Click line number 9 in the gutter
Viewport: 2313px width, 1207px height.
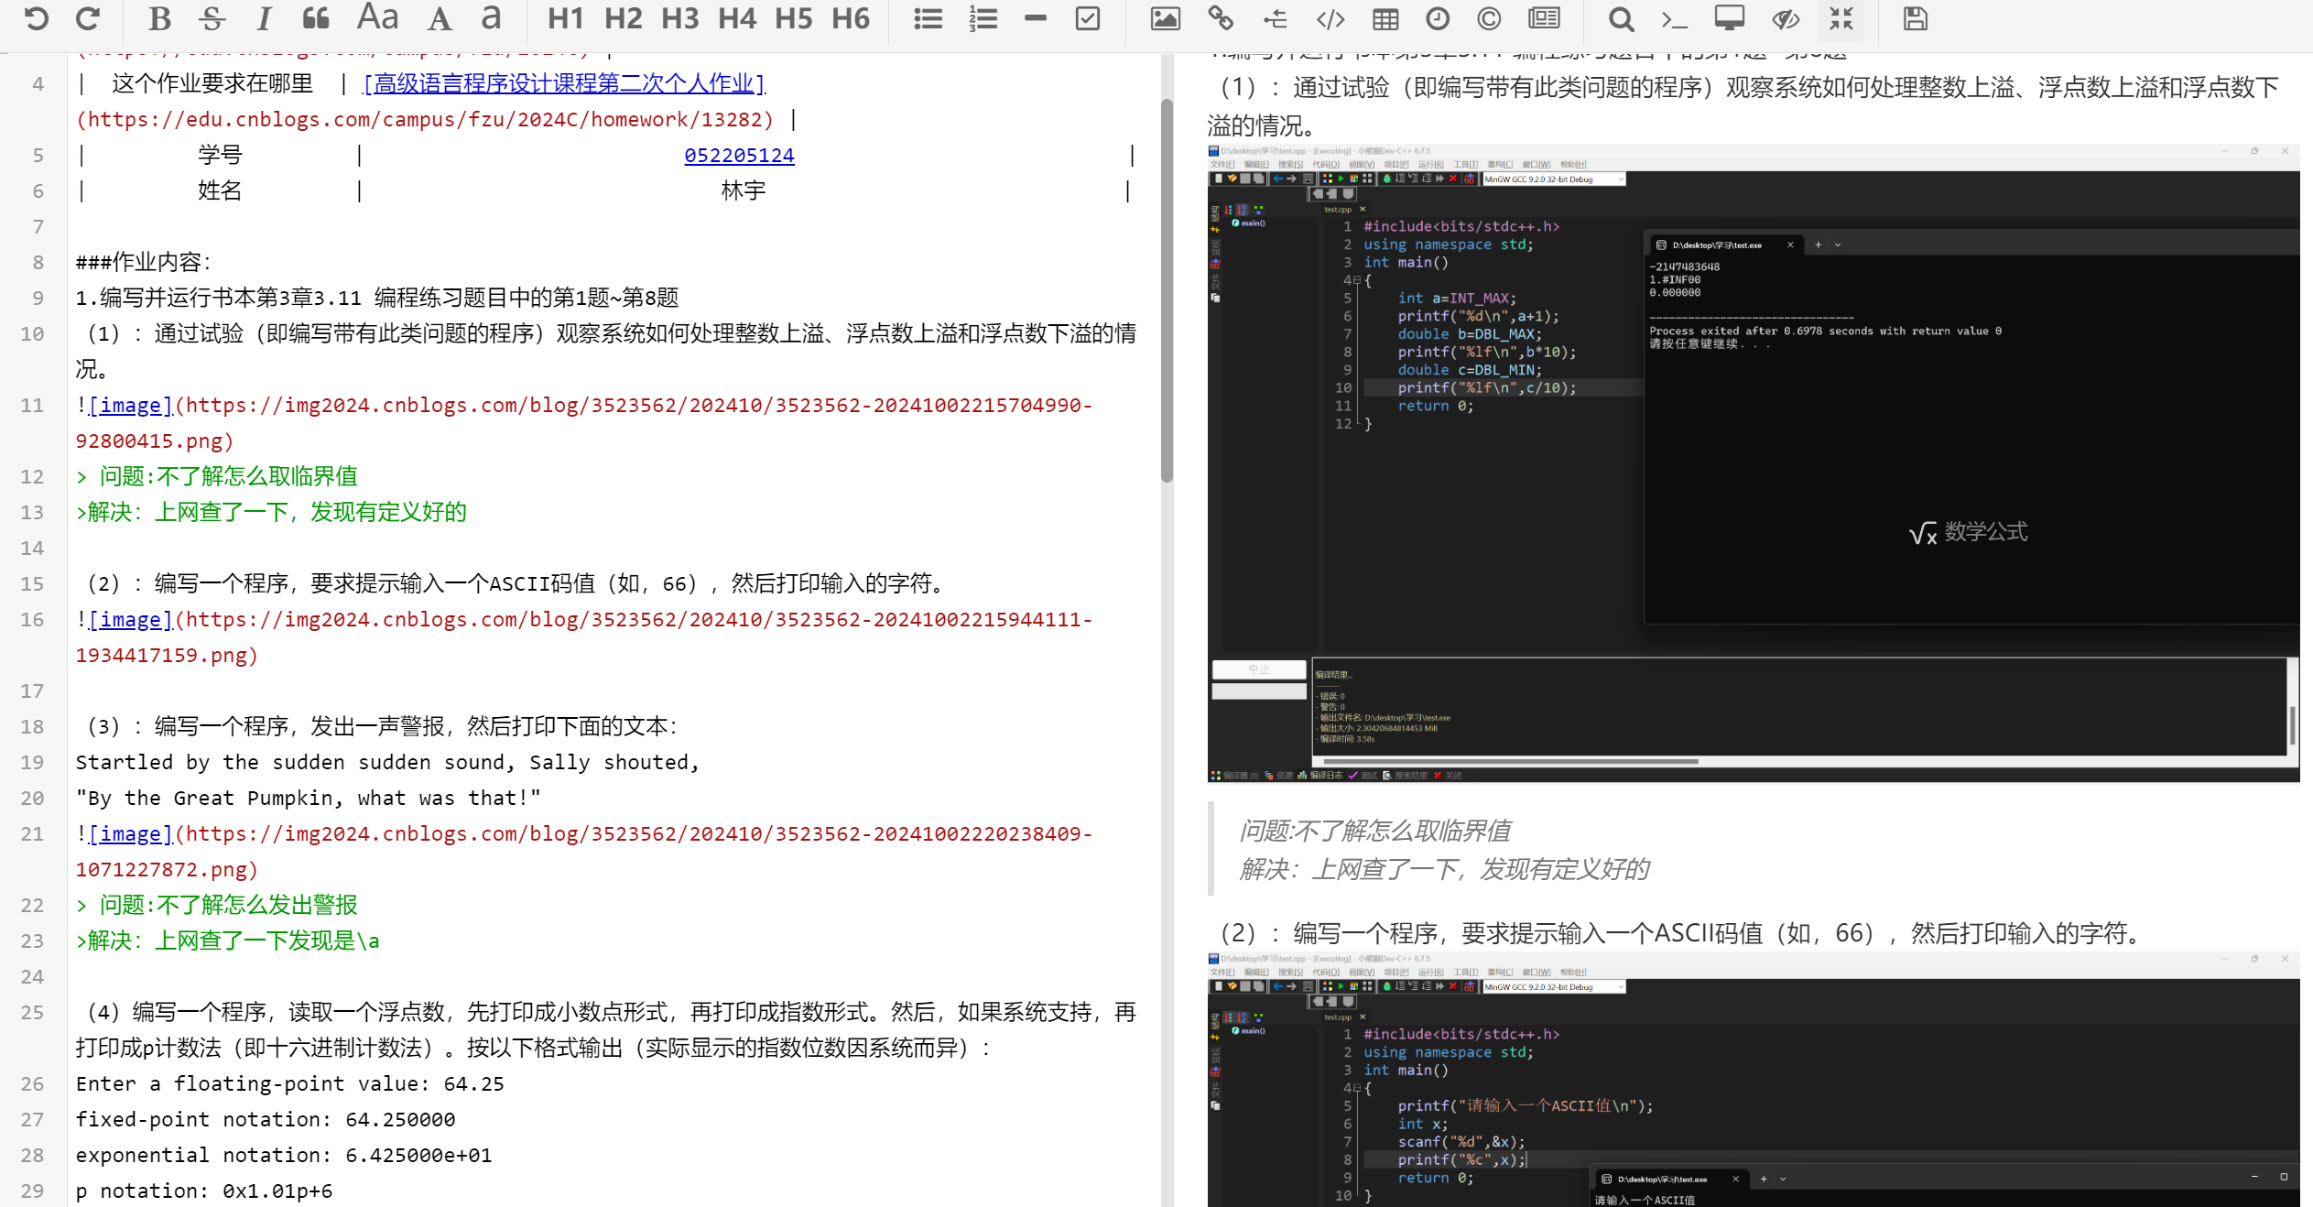pos(38,298)
